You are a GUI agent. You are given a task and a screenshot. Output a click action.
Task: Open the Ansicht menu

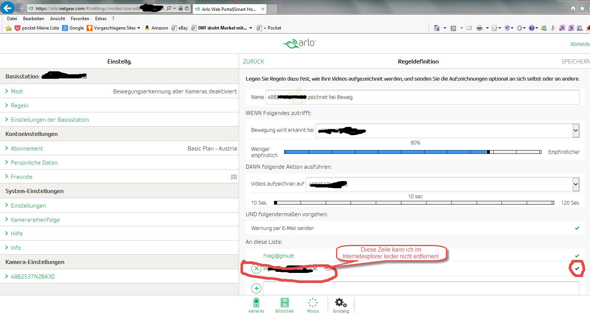pyautogui.click(x=58, y=18)
